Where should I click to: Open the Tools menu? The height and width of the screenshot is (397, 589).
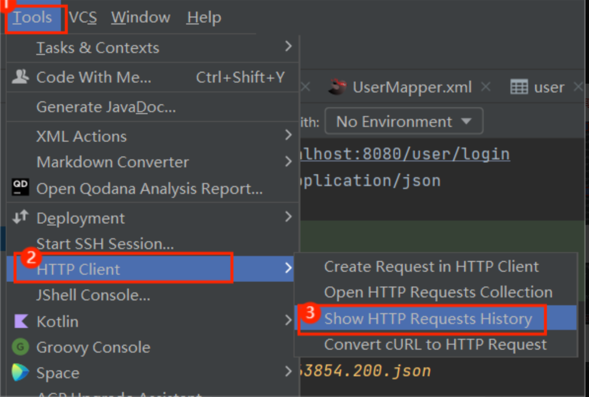pyautogui.click(x=32, y=18)
